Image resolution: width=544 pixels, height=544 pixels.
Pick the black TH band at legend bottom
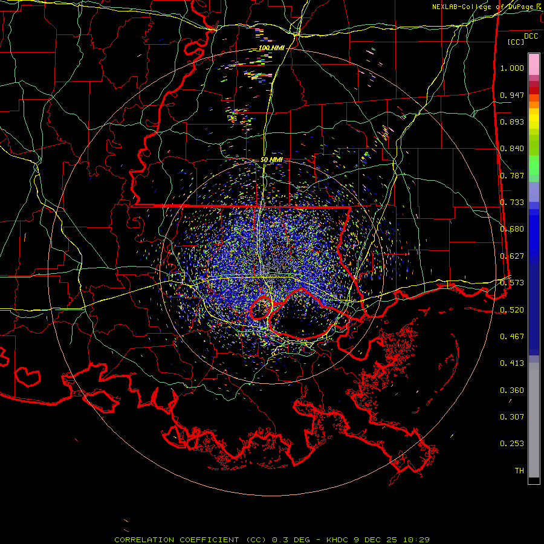click(x=534, y=480)
